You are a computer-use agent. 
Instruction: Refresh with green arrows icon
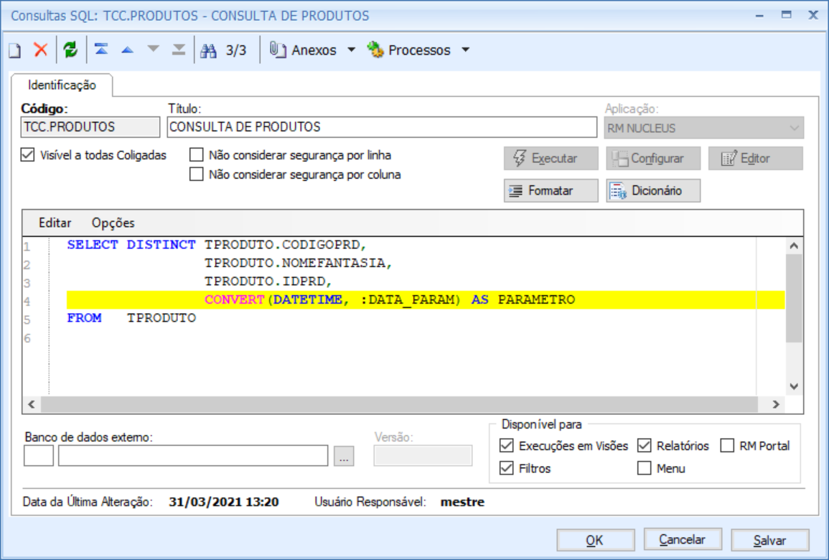point(70,50)
